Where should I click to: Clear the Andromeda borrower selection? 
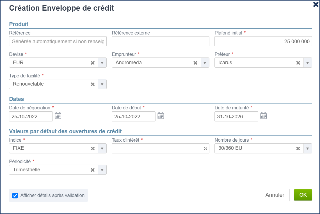coord(195,63)
